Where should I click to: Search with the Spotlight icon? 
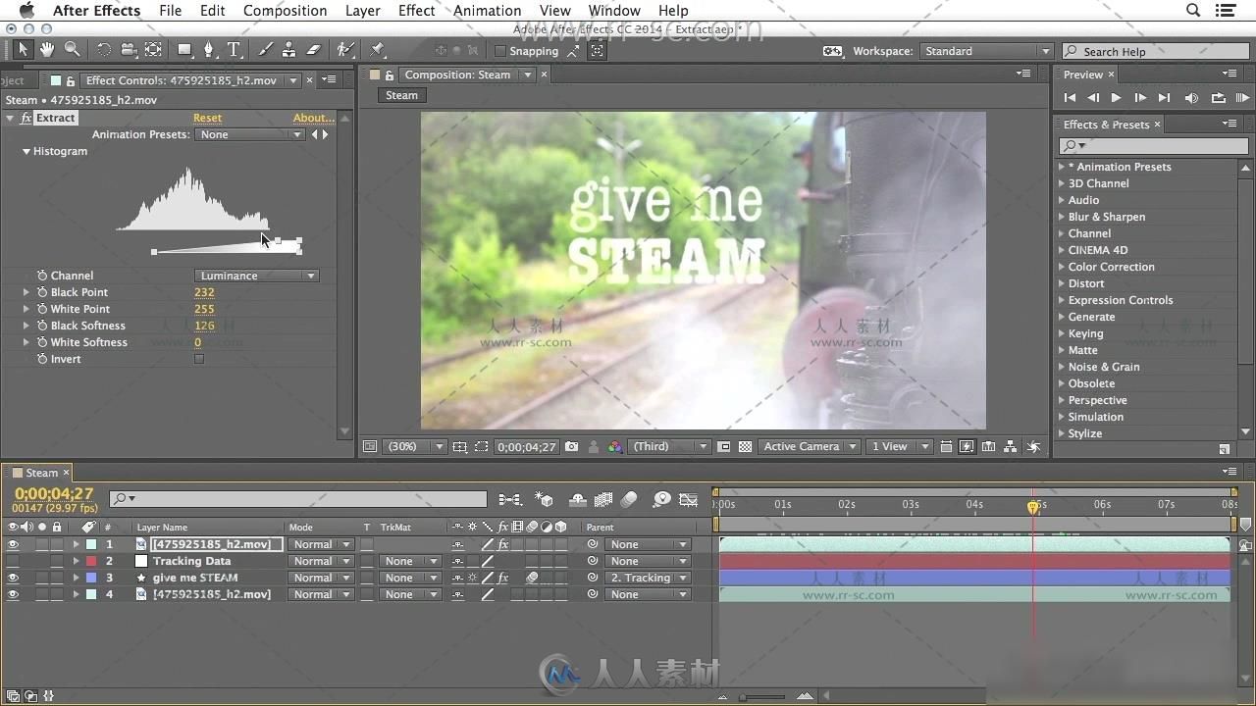click(1193, 11)
